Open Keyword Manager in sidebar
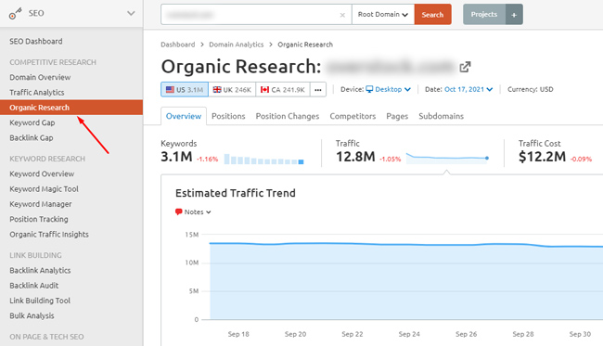This screenshot has height=346, width=603. 41,204
